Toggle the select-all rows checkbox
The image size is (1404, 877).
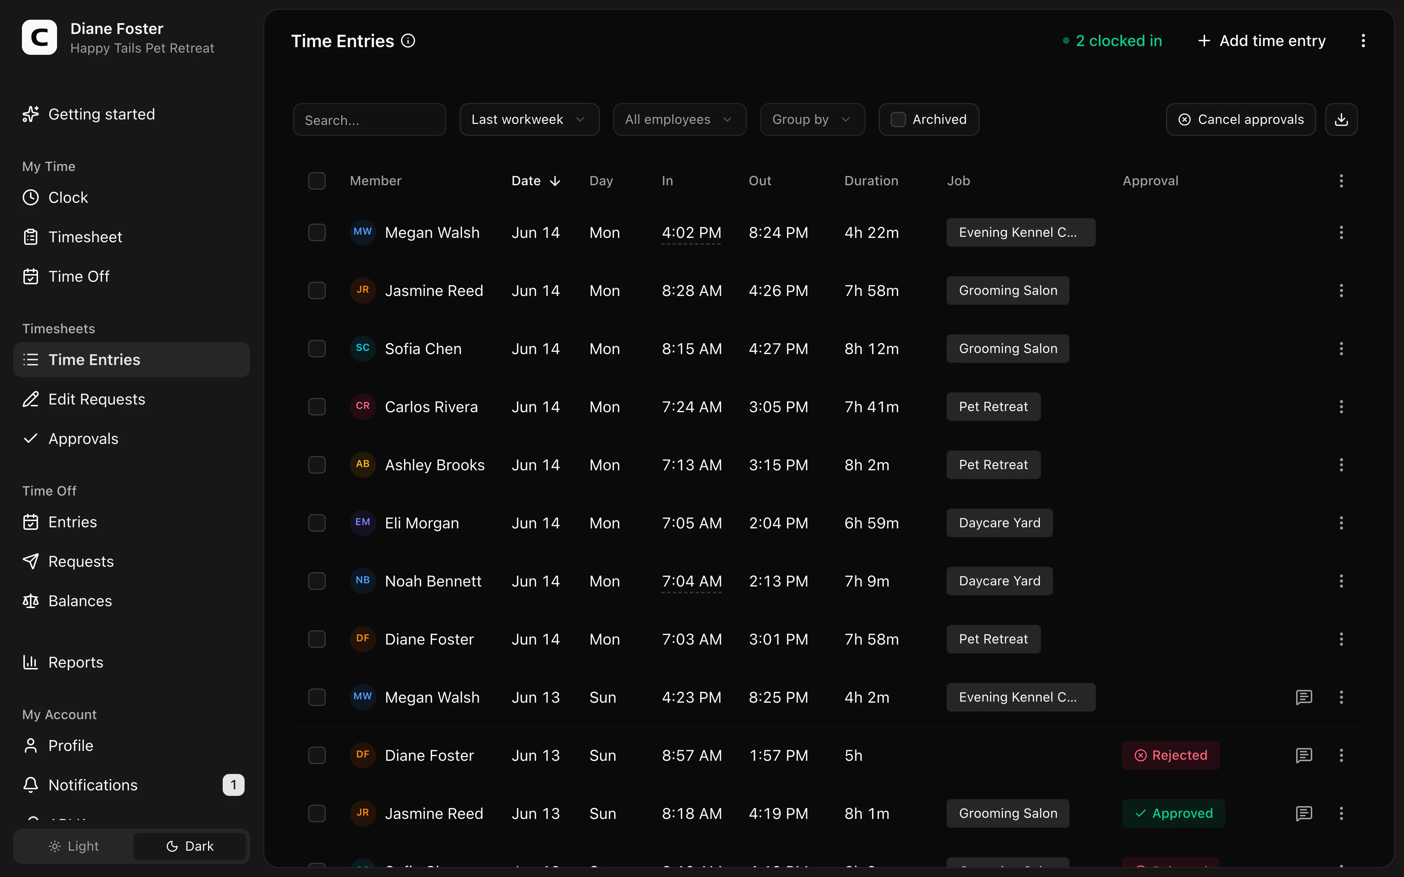317,181
